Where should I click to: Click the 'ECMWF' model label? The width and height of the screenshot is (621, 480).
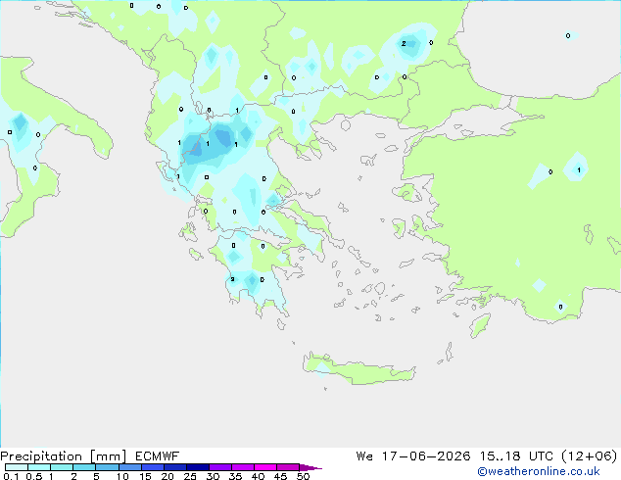point(158,456)
